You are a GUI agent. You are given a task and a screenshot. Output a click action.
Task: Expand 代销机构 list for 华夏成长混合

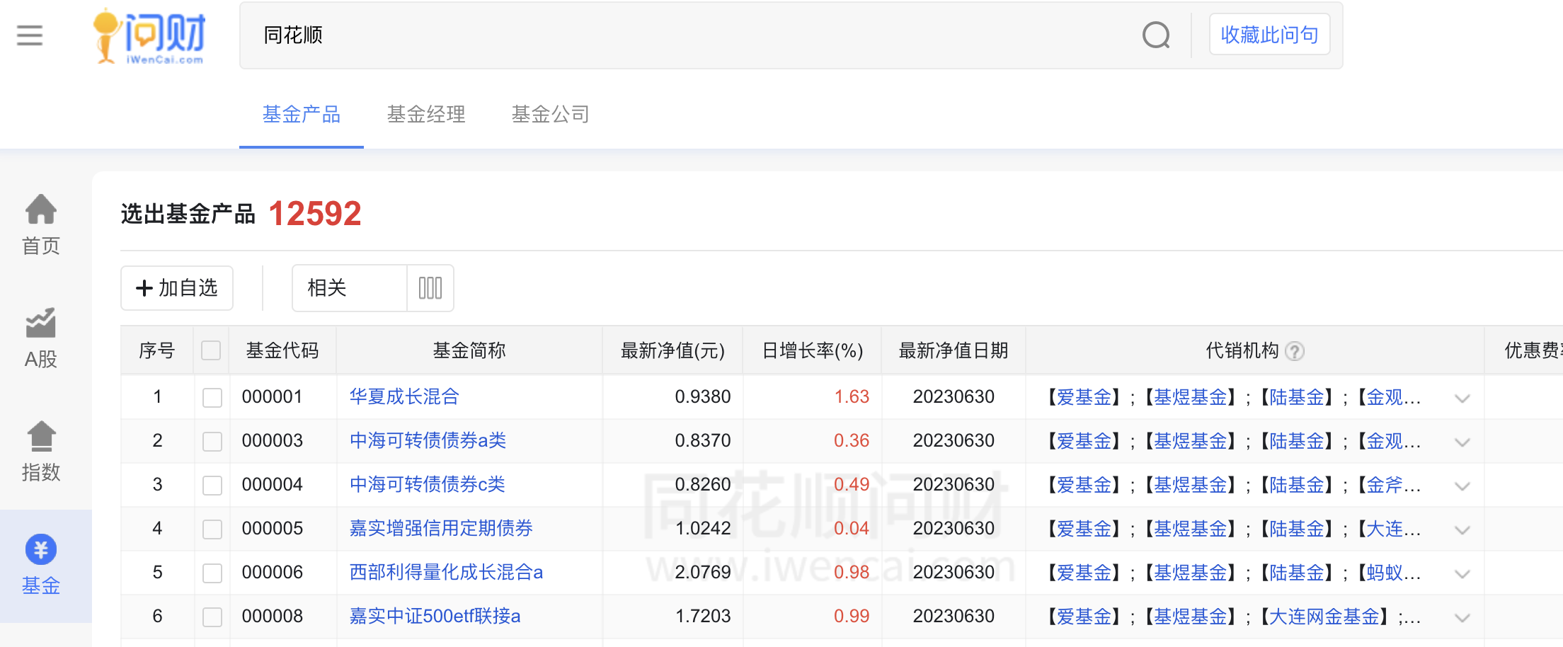(1462, 399)
